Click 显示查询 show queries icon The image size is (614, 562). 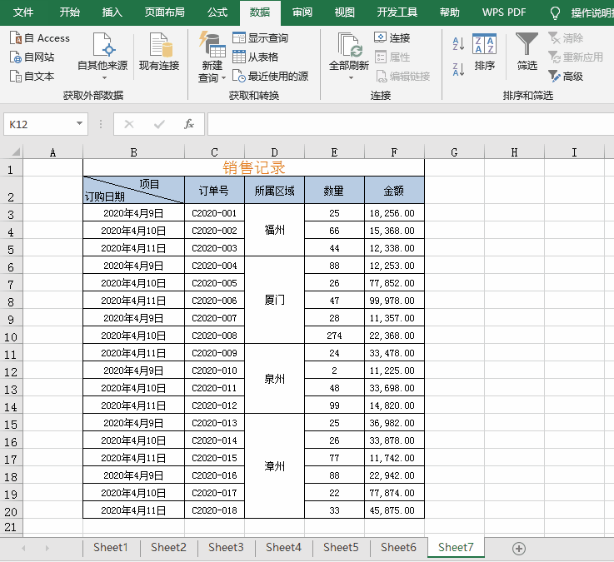pyautogui.click(x=238, y=37)
